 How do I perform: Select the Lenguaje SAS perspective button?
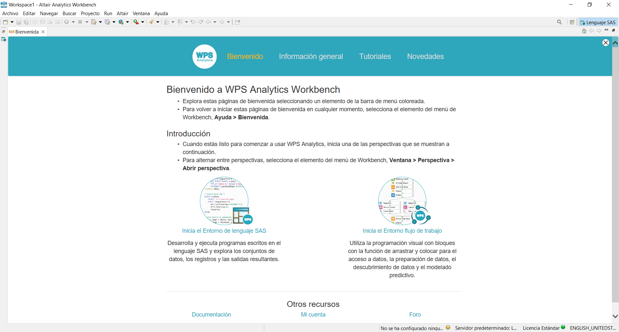598,22
